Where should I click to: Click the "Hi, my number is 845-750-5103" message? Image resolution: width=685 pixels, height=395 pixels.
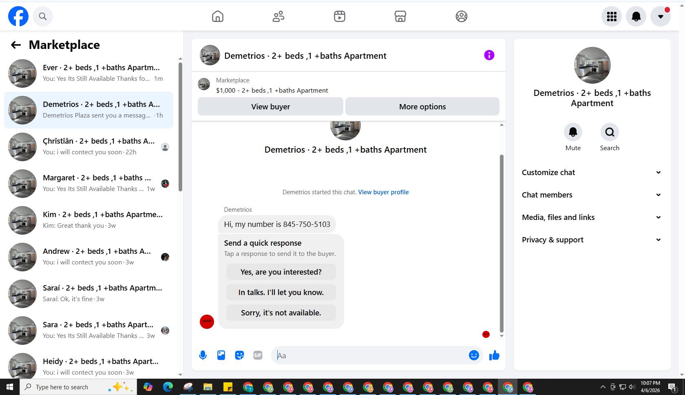tap(277, 224)
